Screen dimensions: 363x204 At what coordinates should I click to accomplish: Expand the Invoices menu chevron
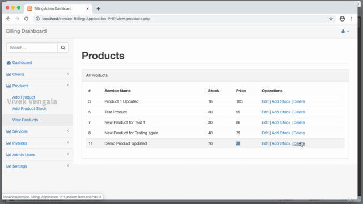click(68, 142)
